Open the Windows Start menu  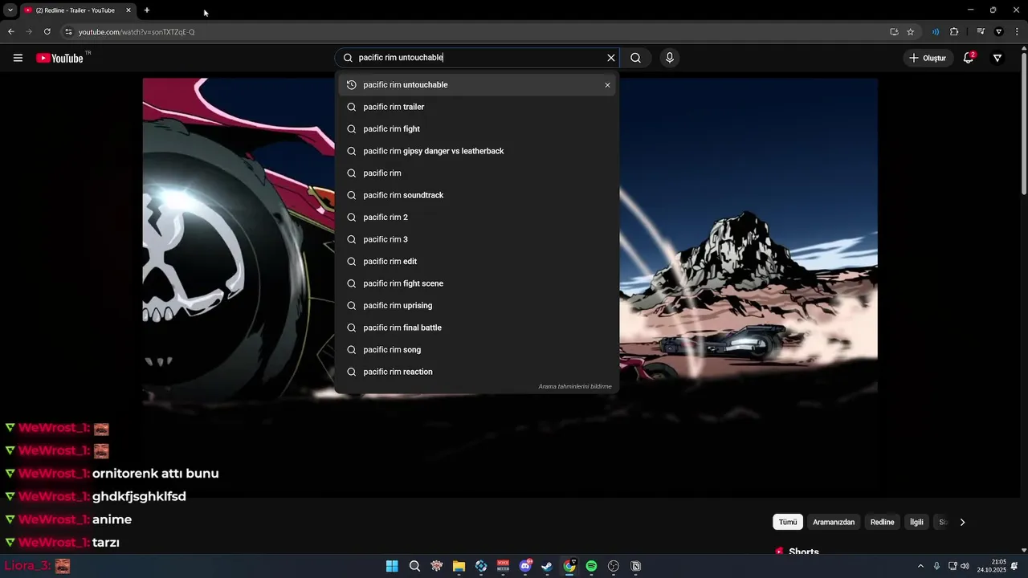392,566
